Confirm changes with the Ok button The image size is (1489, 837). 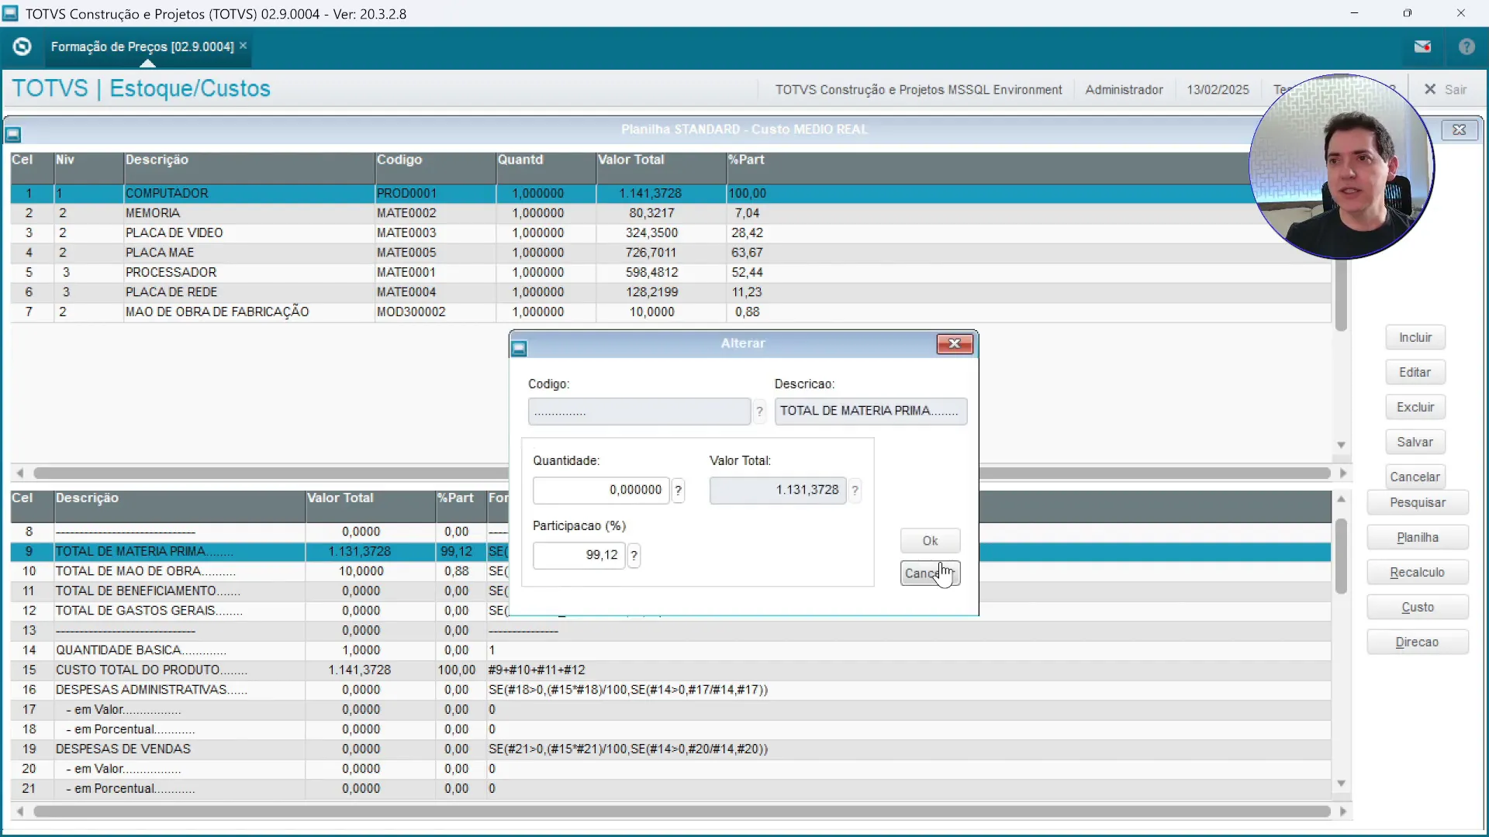[930, 540]
